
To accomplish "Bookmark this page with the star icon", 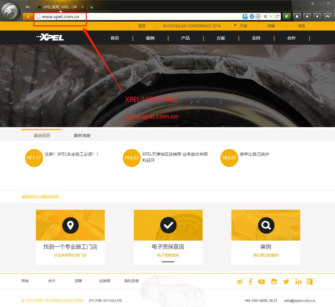I will pyautogui.click(x=265, y=16).
